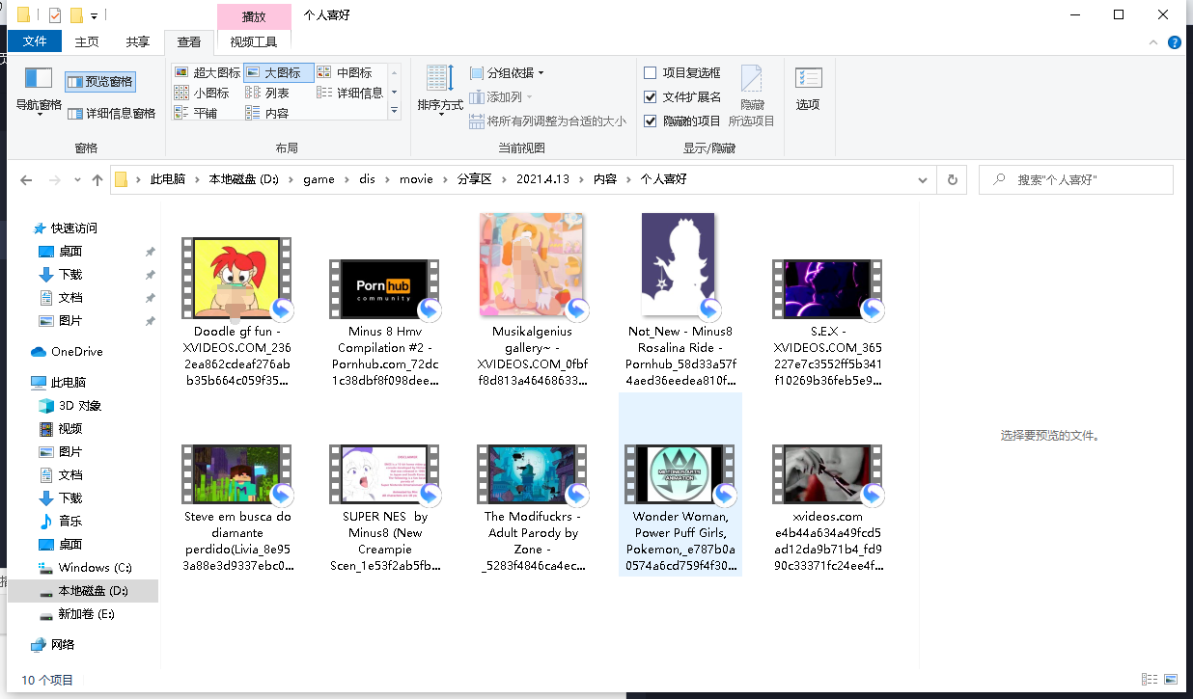Click movie in the address breadcrumb
The width and height of the screenshot is (1193, 699).
point(416,179)
